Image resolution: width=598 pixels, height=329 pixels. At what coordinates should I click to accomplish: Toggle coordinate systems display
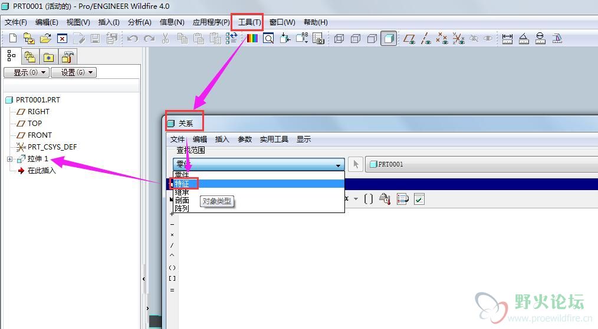[458, 38]
